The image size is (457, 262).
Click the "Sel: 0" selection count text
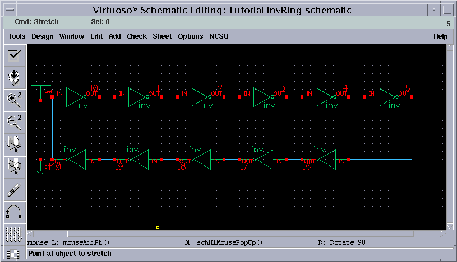(x=100, y=22)
